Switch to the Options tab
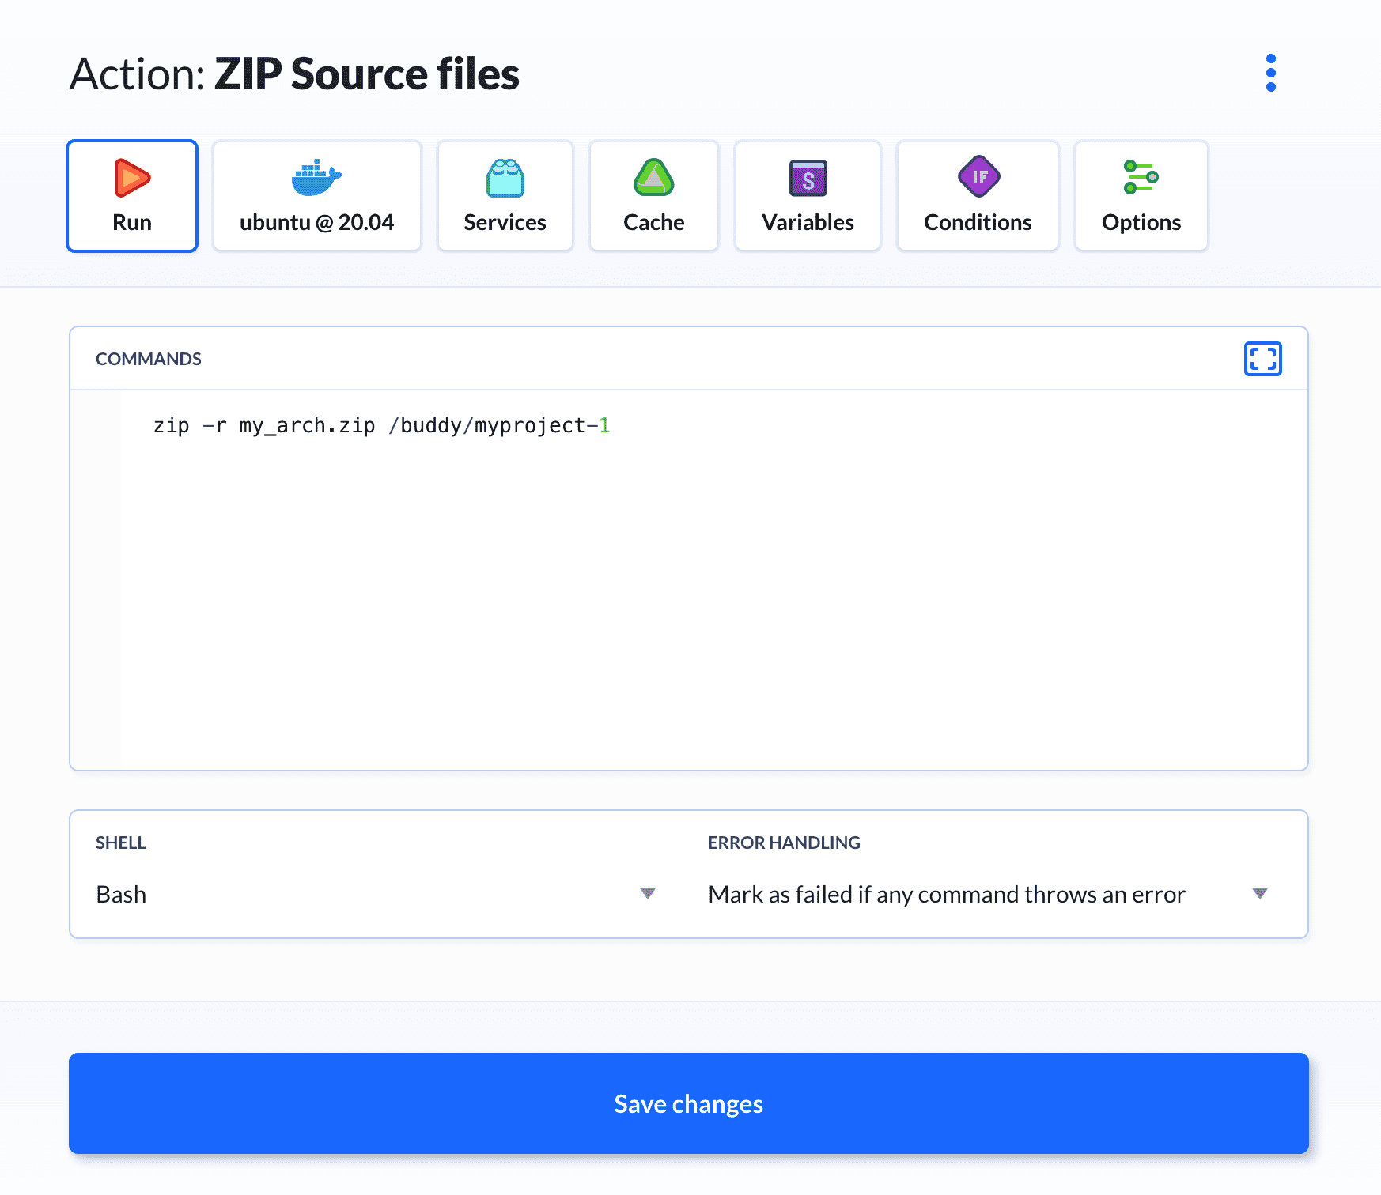The image size is (1381, 1195). click(x=1141, y=196)
